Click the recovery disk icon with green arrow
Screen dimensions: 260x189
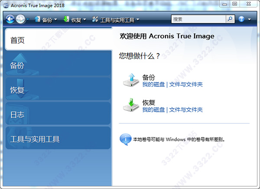131,105
